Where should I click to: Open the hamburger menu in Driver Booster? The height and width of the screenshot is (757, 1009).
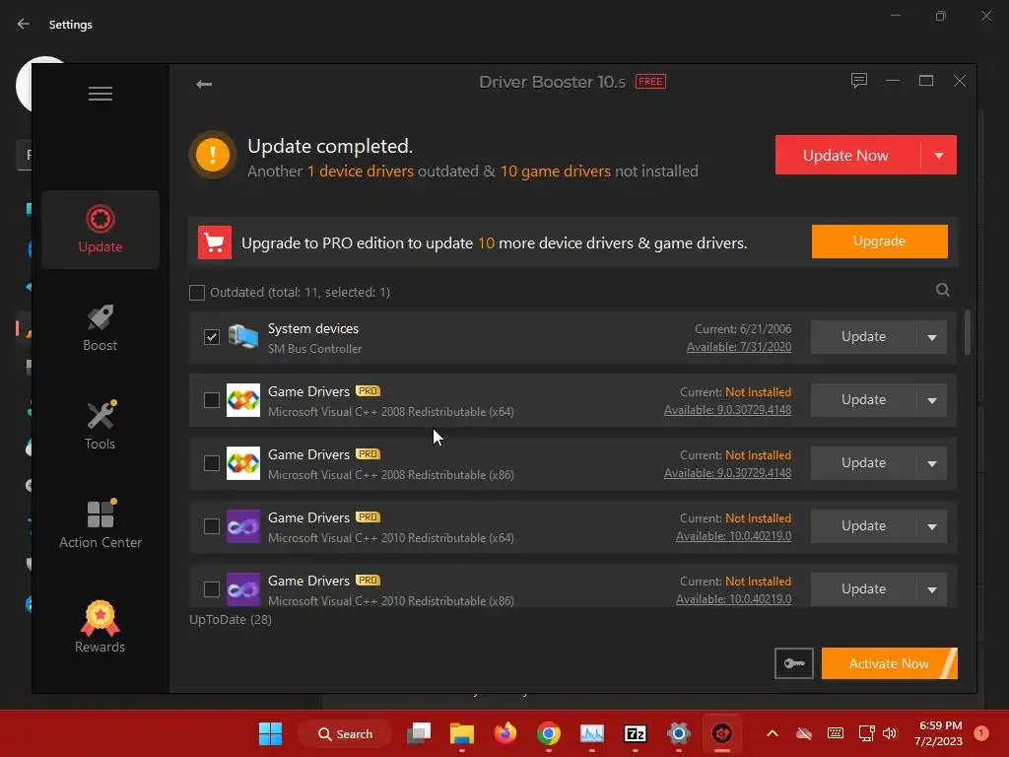tap(100, 94)
